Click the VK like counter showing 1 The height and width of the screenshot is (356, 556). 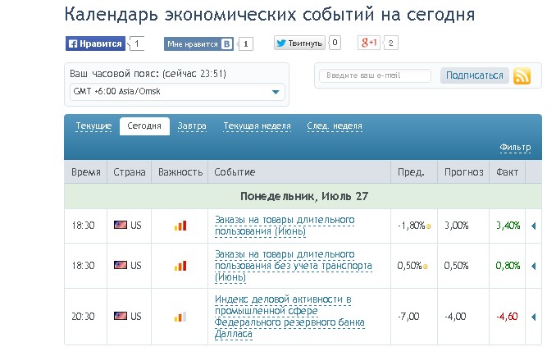246,44
